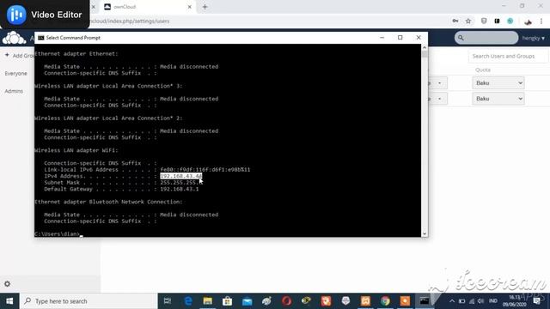
Task: Click Command Prompt scrollbar up arrow
Action: (x=425, y=47)
